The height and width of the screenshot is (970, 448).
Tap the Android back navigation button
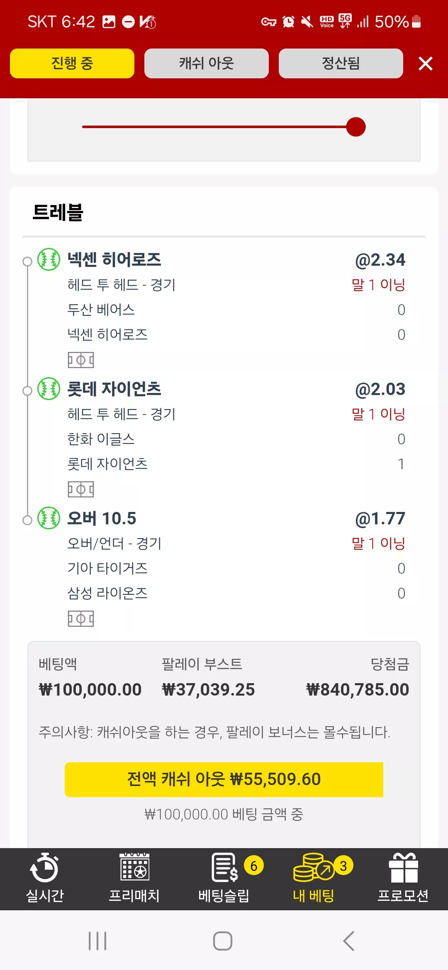[x=349, y=941]
